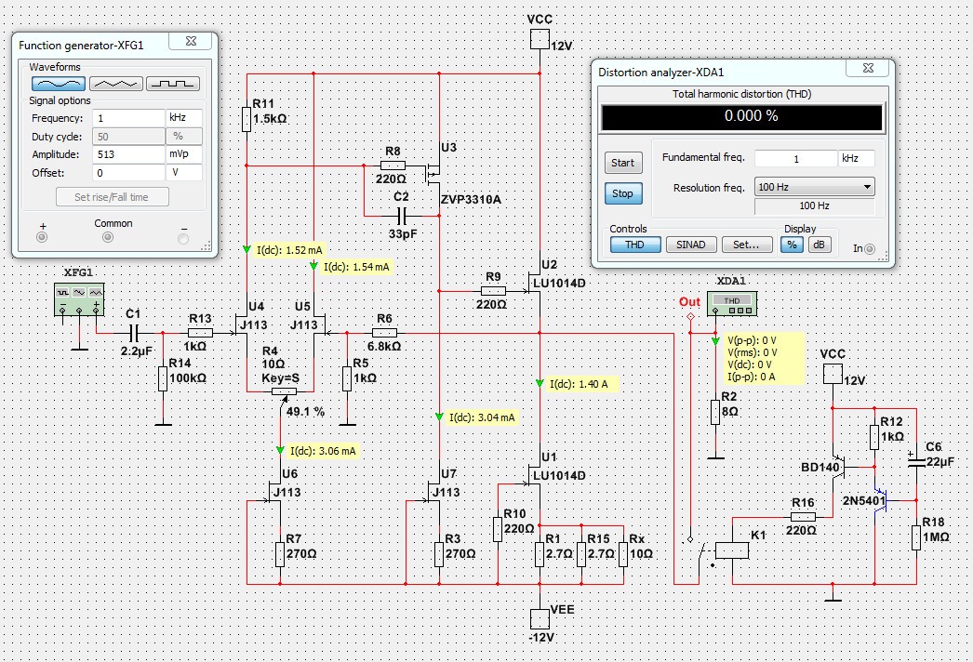This screenshot has height=662, width=973.
Task: Click the Frequency value field
Action: (x=128, y=118)
